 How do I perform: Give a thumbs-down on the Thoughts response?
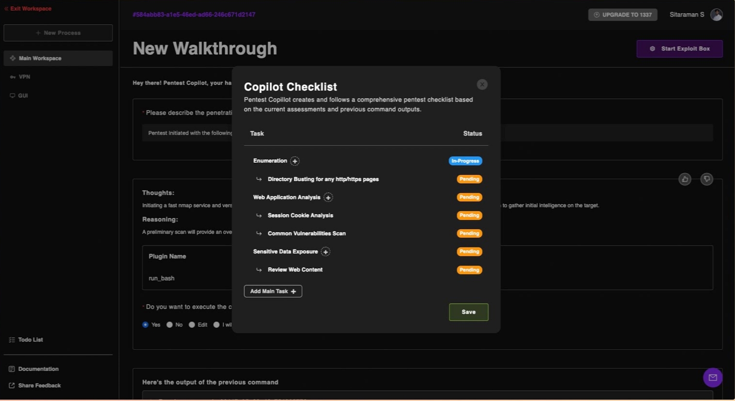(706, 179)
